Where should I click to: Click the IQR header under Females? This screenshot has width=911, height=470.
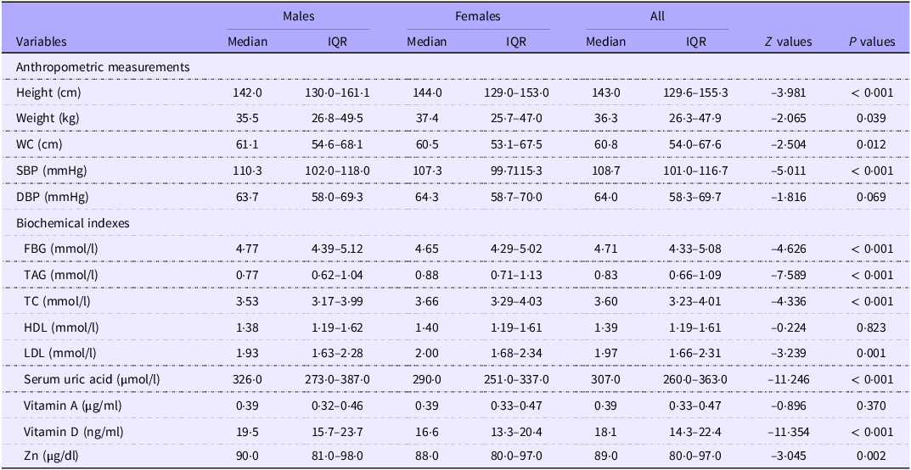click(516, 42)
